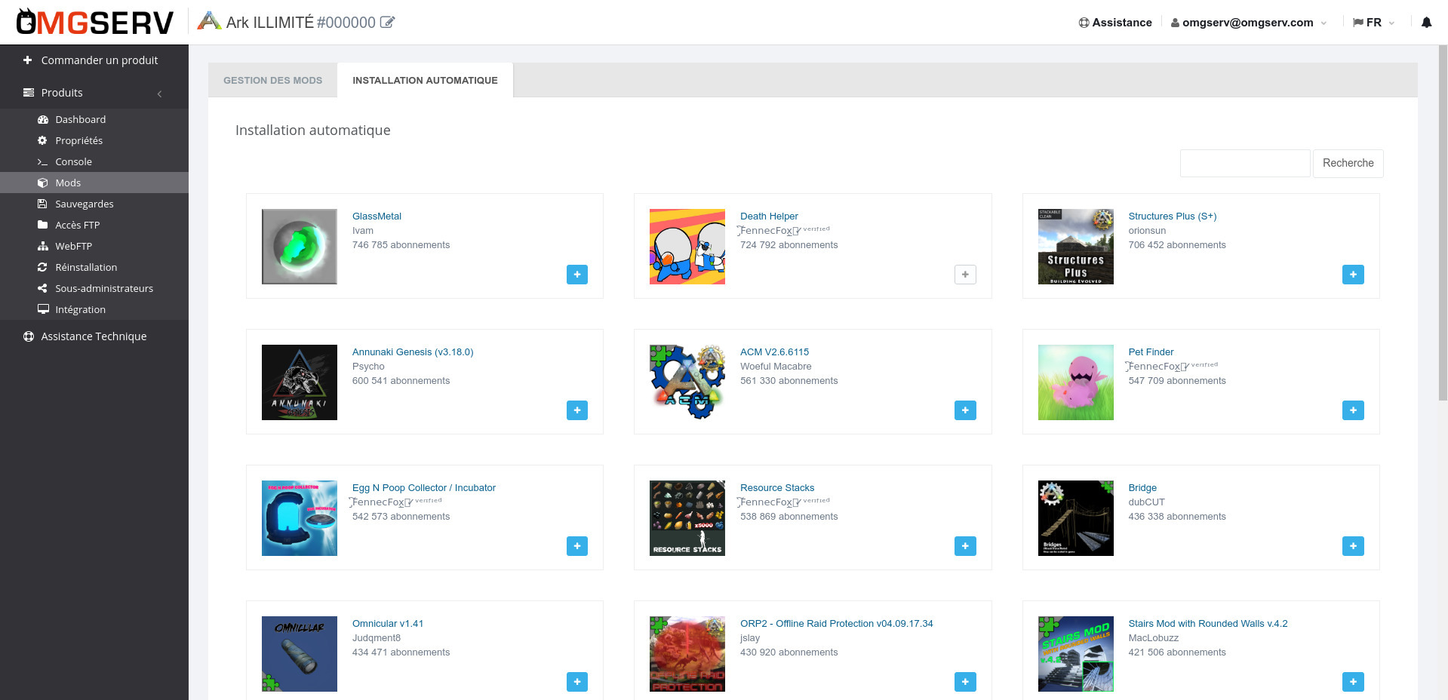This screenshot has width=1448, height=700.
Task: Open the Structures Plus (S+) link
Action: 1172,216
